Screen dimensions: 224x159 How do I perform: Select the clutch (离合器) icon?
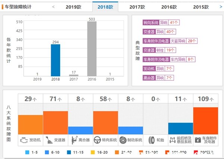[x=73, y=140]
